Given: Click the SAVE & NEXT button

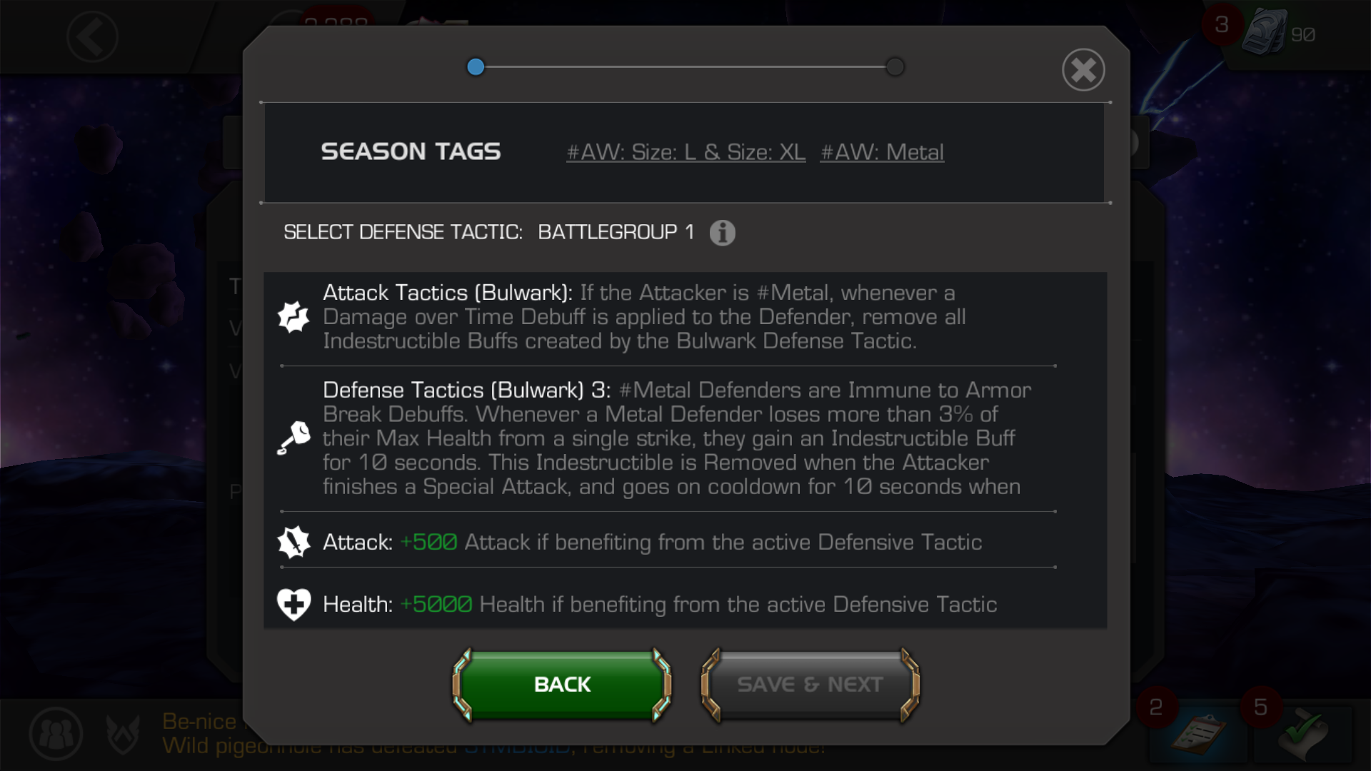Looking at the screenshot, I should point(810,685).
